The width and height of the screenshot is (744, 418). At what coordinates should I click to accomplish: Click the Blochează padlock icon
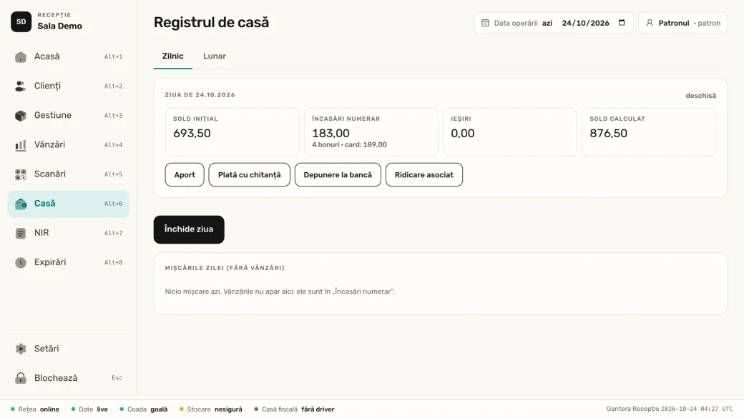tap(21, 378)
